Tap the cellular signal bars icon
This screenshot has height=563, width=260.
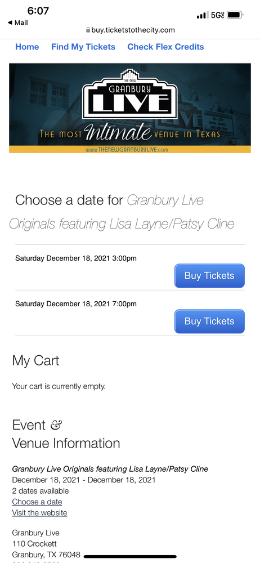[203, 15]
